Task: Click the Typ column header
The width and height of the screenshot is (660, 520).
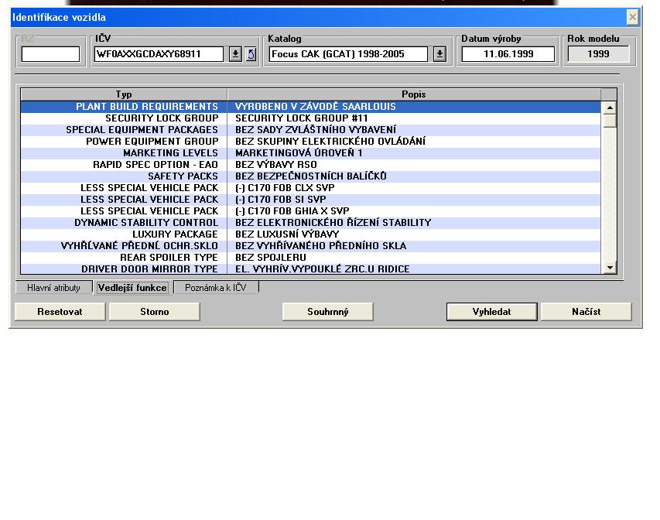Action: pyautogui.click(x=124, y=94)
